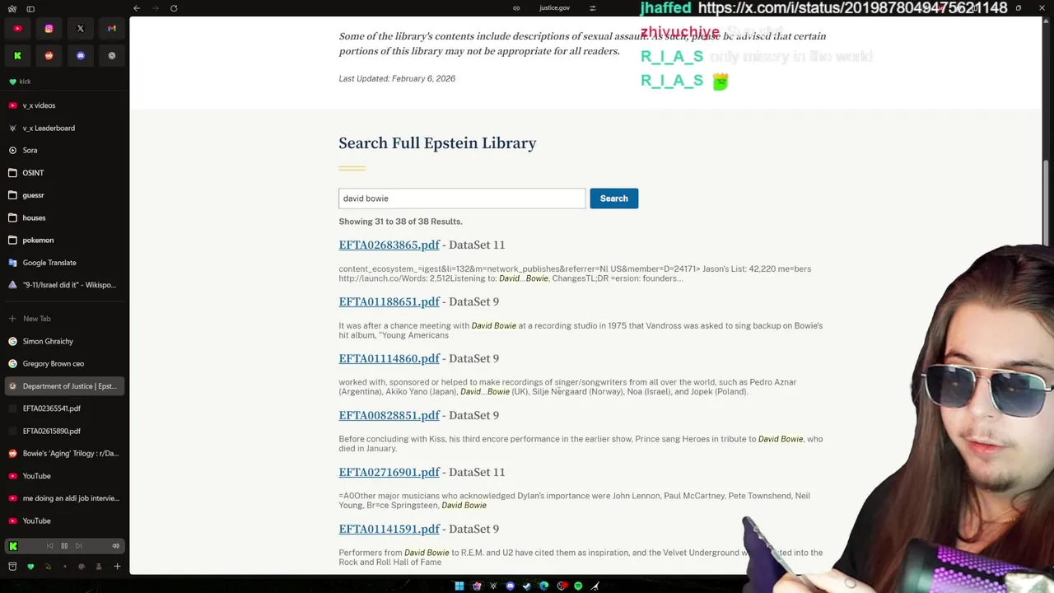Create new item with the plus icon

point(117,567)
